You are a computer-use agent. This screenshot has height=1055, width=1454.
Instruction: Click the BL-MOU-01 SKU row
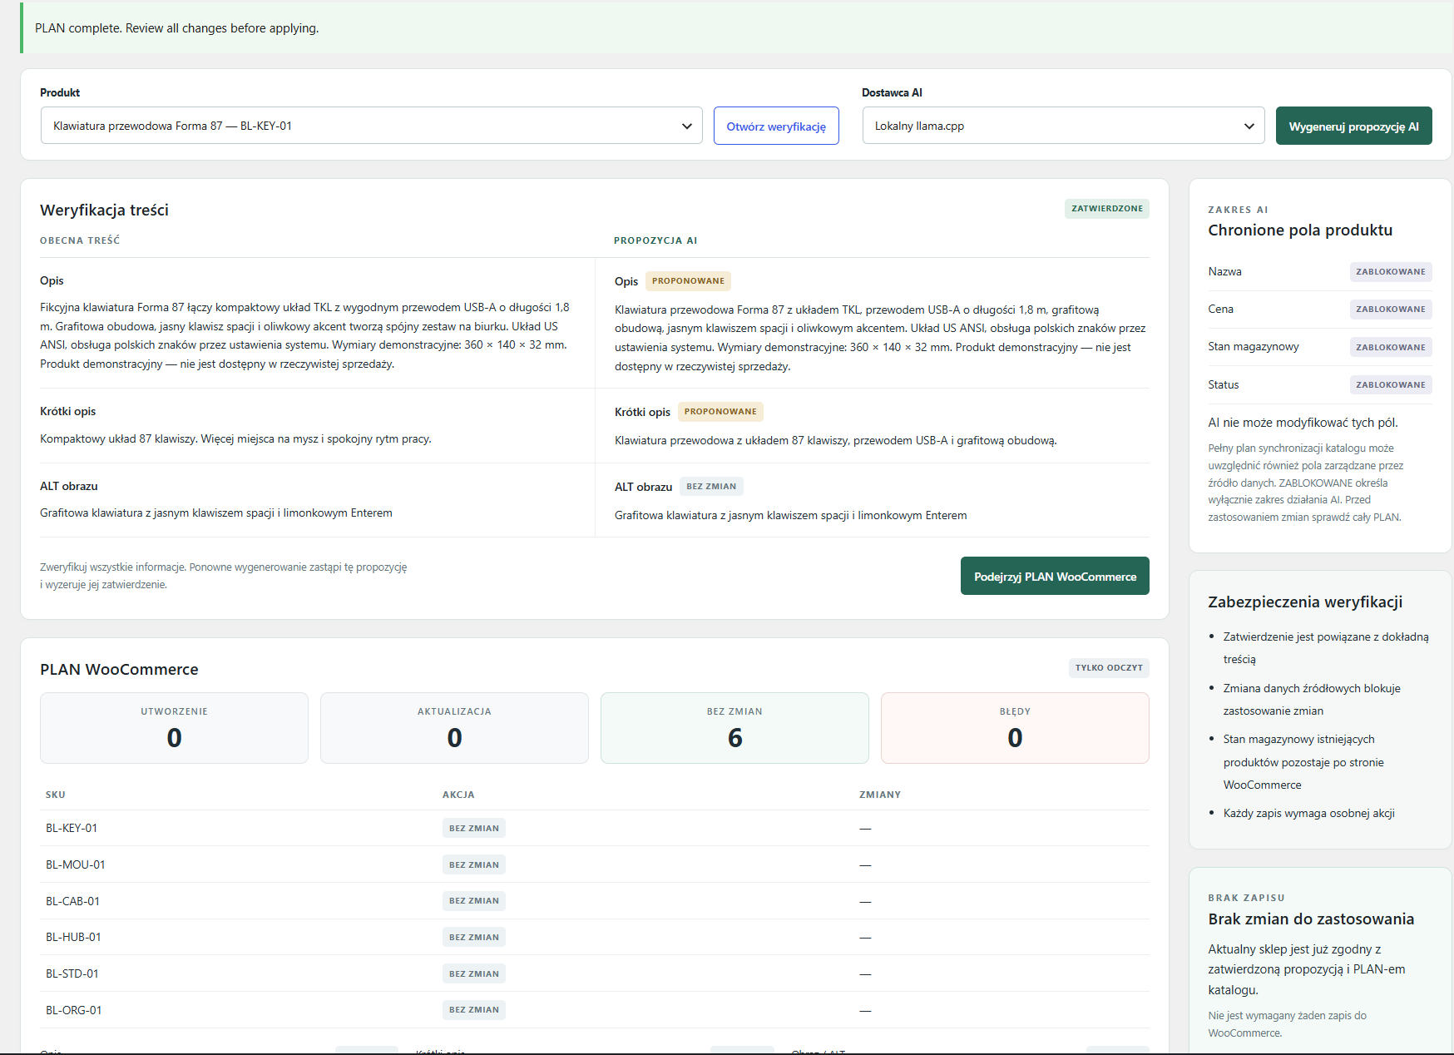[x=595, y=864]
